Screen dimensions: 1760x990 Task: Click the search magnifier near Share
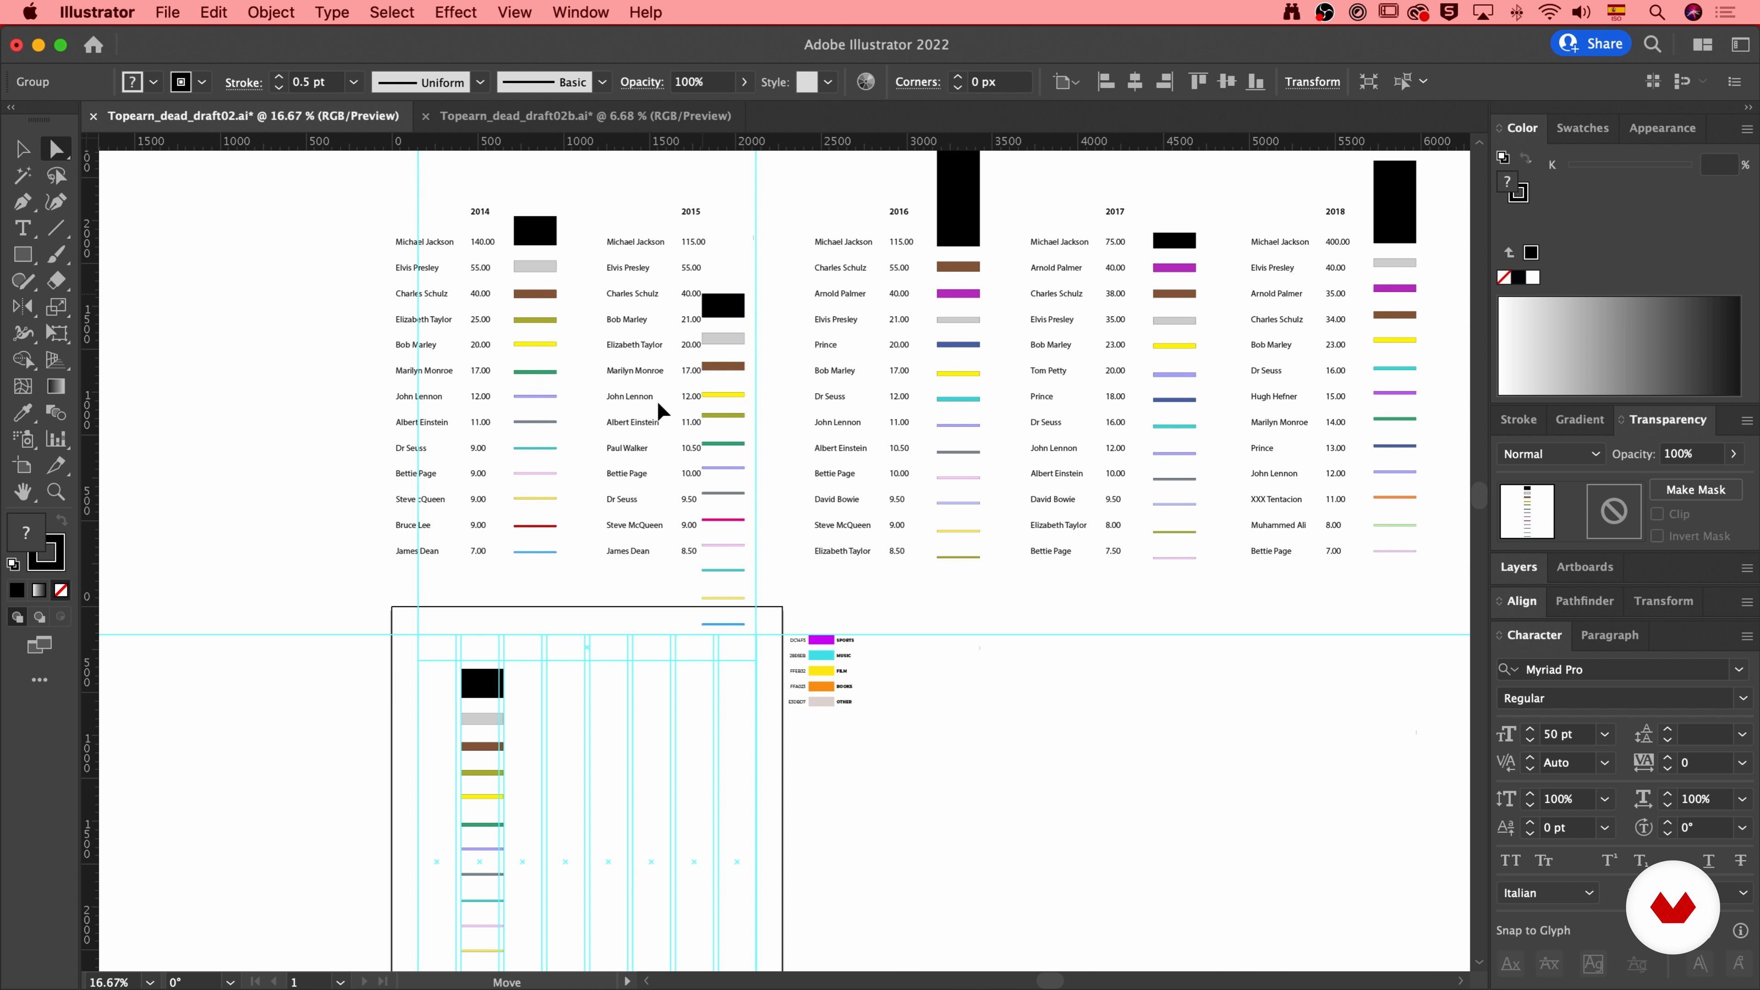1652,44
